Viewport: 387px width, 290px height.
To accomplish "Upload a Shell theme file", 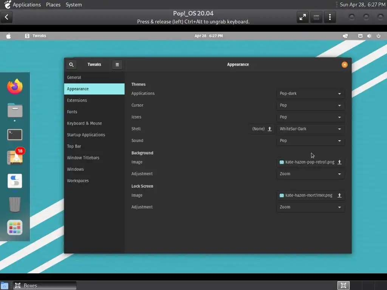I will [x=262, y=129].
